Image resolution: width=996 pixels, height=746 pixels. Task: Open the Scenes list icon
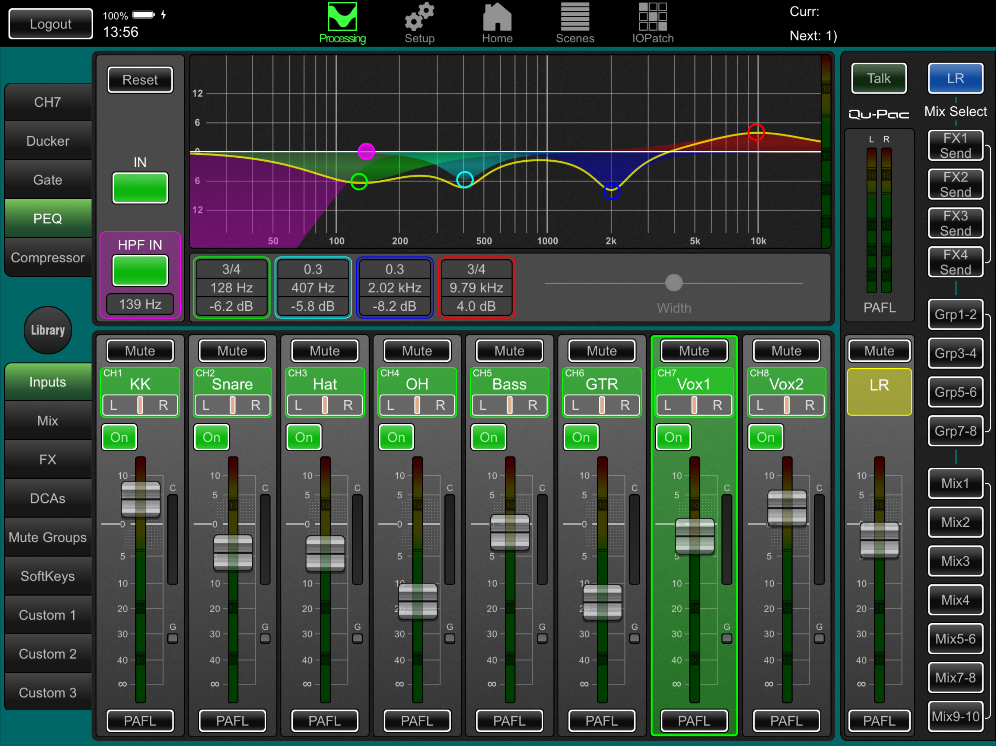point(575,18)
